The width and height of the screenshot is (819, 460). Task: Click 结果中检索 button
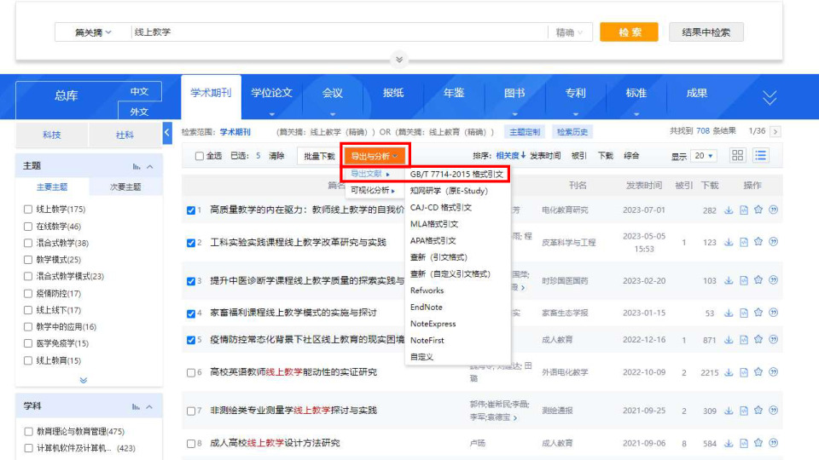point(706,32)
